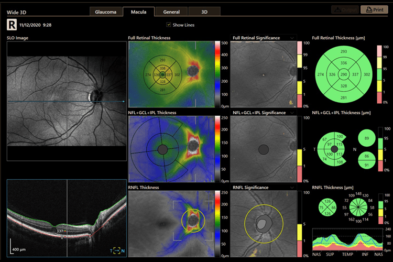Click the right eye 'R' indicator icon
The image size is (393, 262).
[x=12, y=24]
